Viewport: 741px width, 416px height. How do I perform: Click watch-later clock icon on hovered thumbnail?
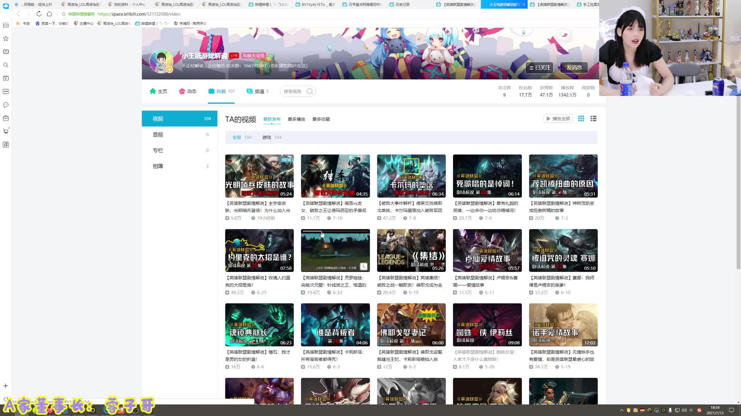363,266
